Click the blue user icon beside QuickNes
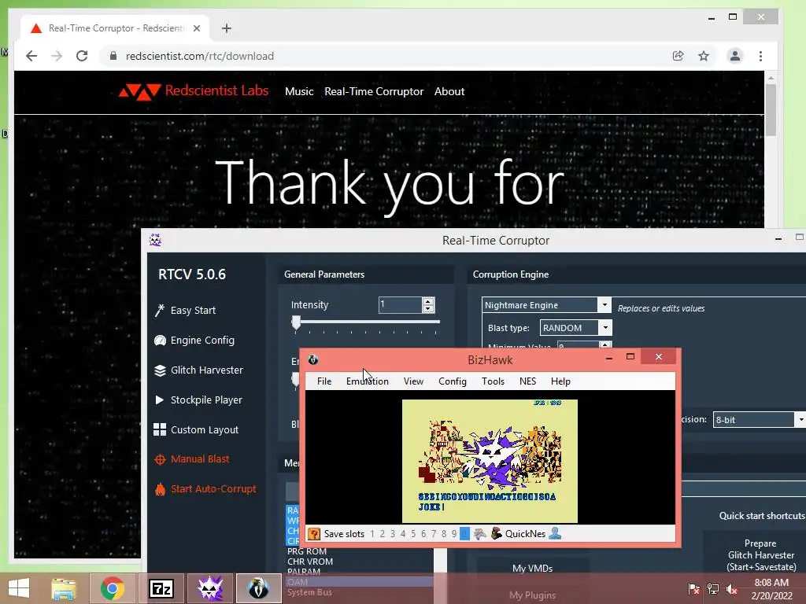The image size is (806, 604). point(555,534)
